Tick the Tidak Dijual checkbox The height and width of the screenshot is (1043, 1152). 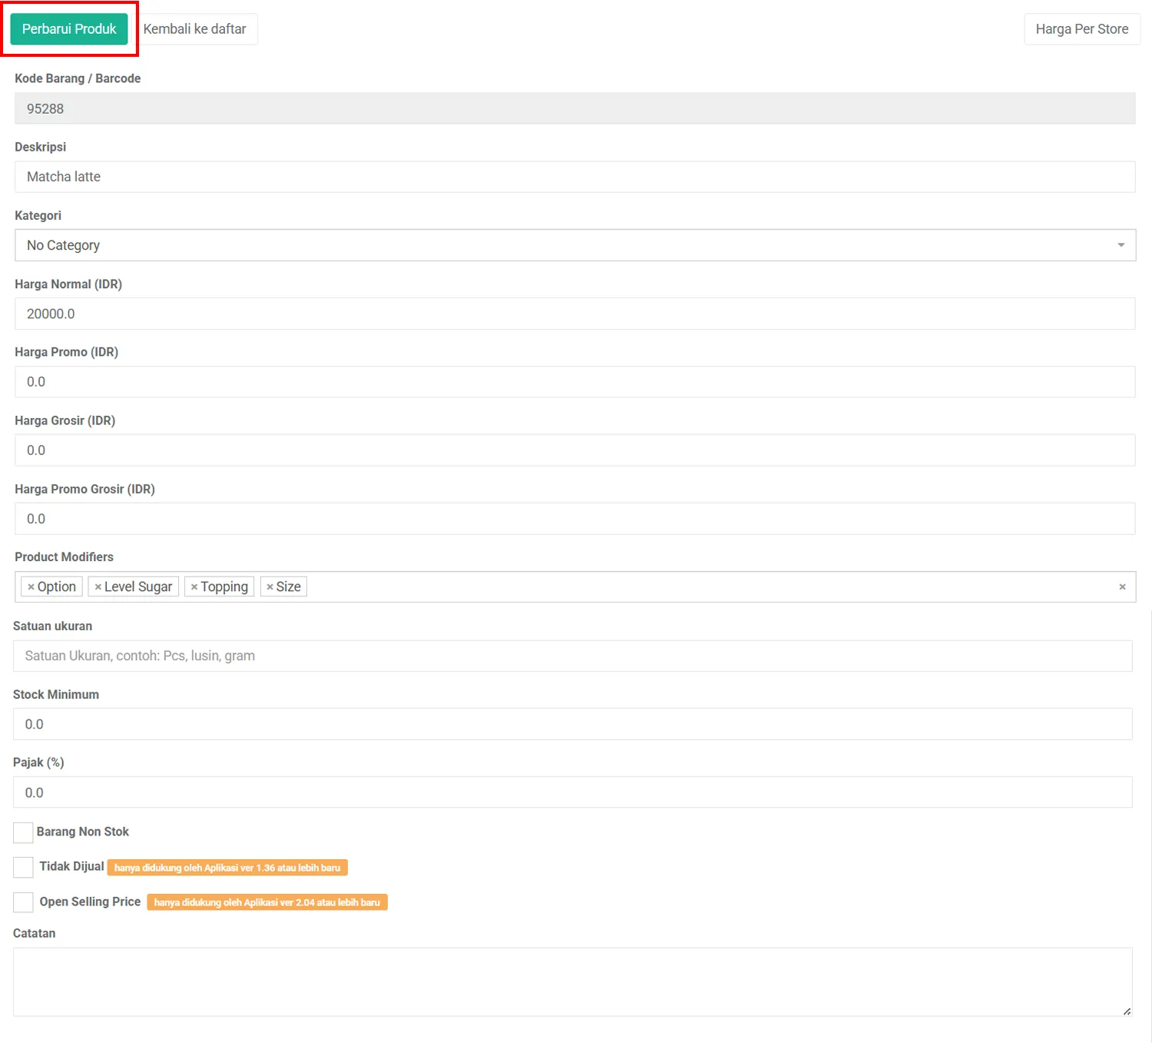23,867
